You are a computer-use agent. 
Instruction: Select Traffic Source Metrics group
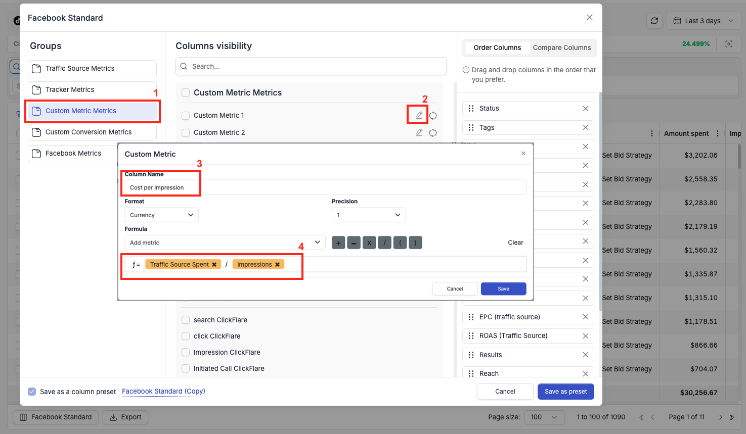(x=92, y=69)
